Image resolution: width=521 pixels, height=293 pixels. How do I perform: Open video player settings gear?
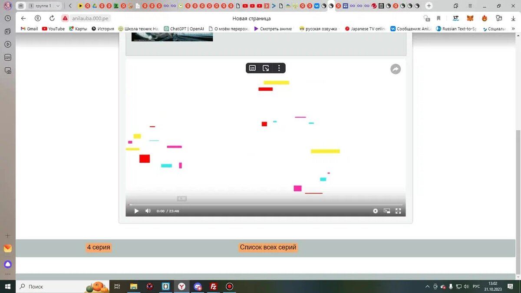click(375, 211)
